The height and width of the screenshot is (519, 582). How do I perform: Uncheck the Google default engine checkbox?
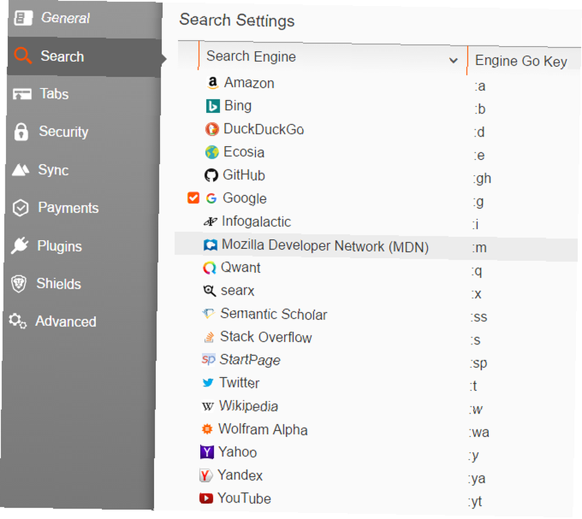pos(193,198)
